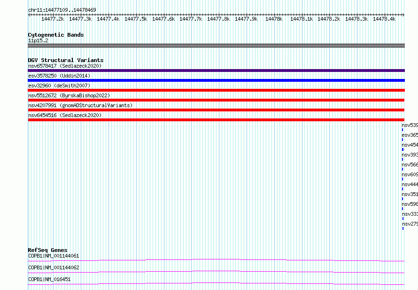Select the truncated nsv393 variant label
418x290 pixels.
410,155
